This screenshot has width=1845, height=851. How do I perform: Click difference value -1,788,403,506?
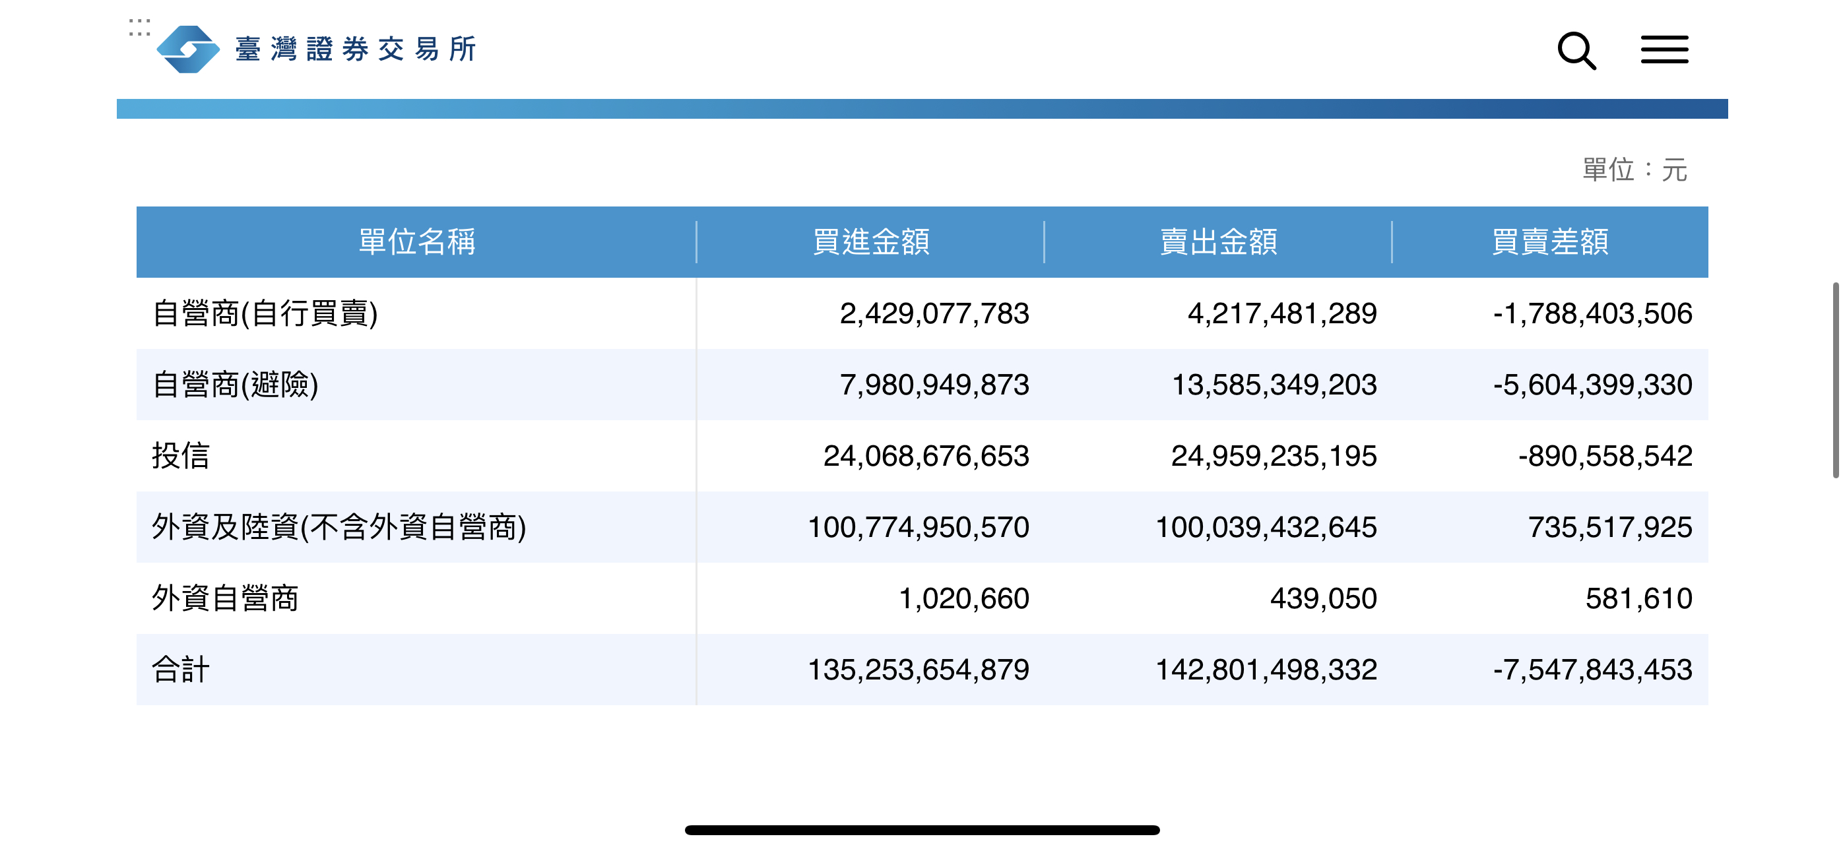click(x=1592, y=314)
